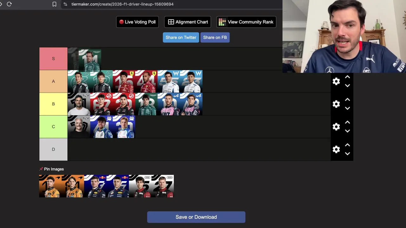
Task: Open settings gear for tier B
Action: click(336, 104)
